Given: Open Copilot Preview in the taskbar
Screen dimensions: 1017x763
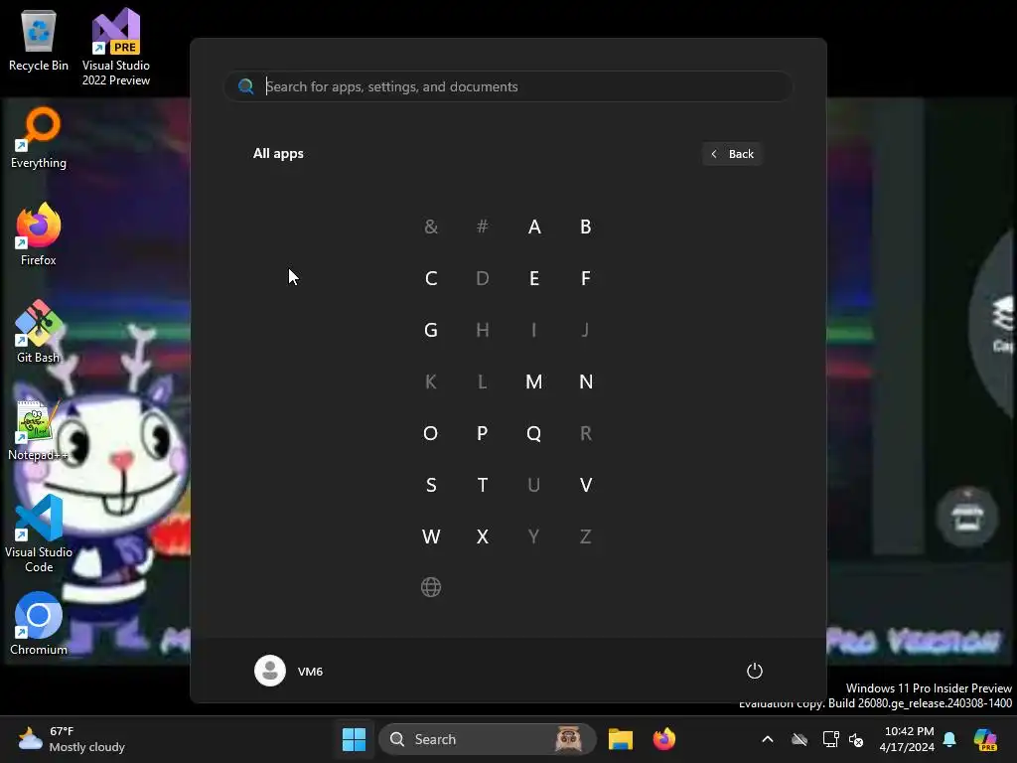Looking at the screenshot, I should click(985, 739).
